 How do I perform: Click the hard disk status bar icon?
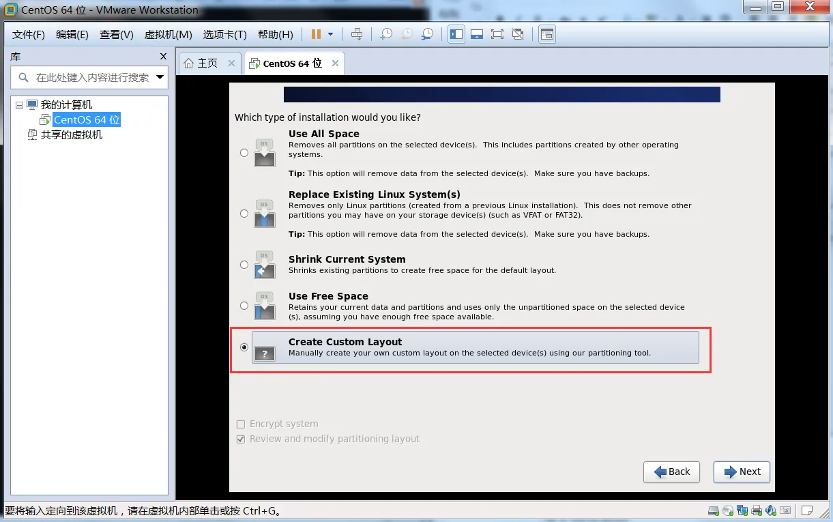(713, 510)
